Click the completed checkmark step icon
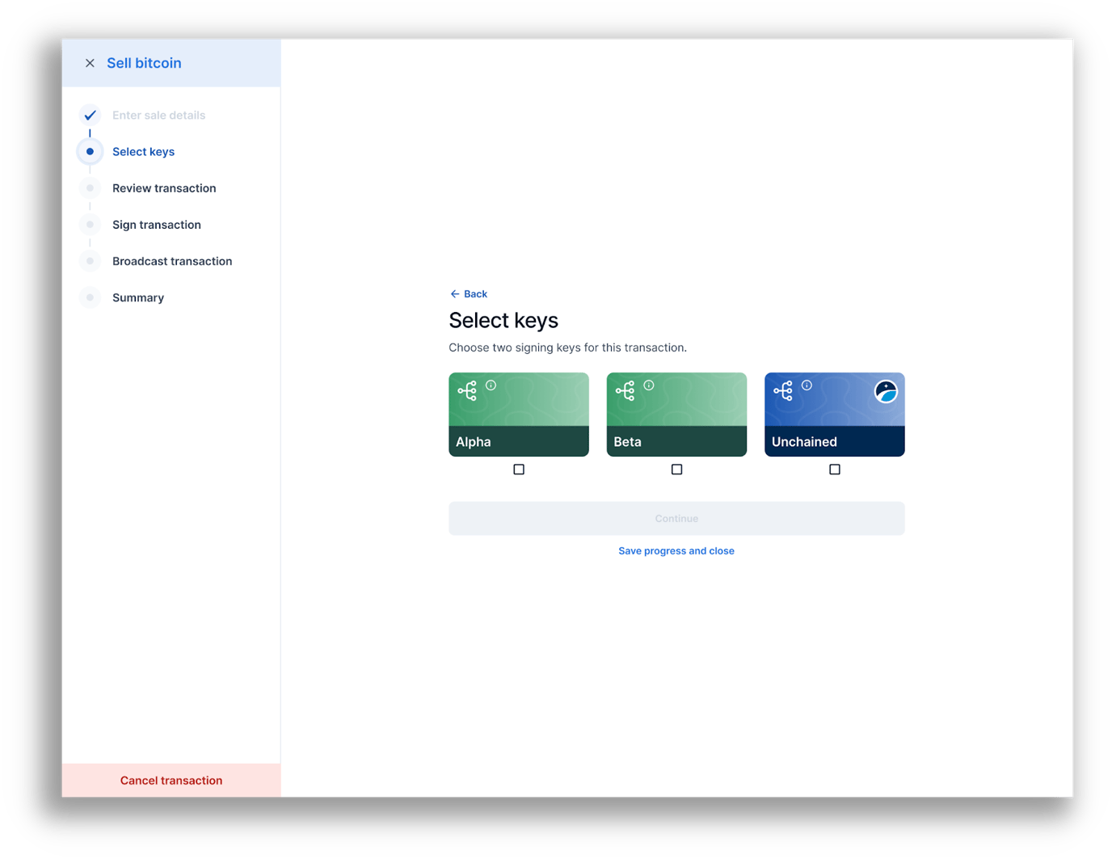 pos(90,115)
